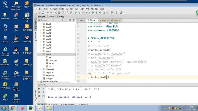This screenshot has width=198, height=111.
Task: Expand External Libraries node arrow
Action: pyautogui.click(x=38, y=82)
